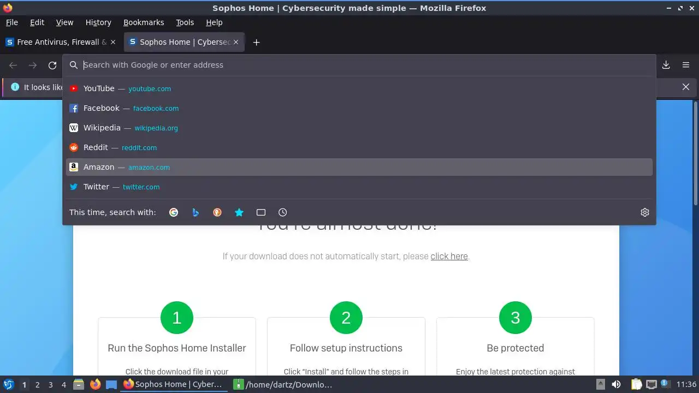Choose the Amazon suggestion
Viewport: 699px width, 393px height.
[359, 167]
